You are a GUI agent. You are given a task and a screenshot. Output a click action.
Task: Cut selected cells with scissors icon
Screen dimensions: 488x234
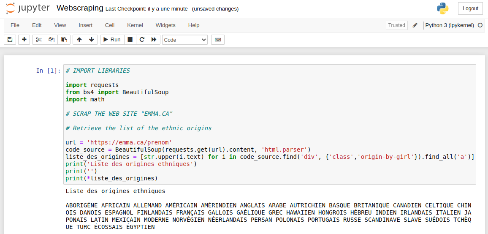[x=38, y=40]
